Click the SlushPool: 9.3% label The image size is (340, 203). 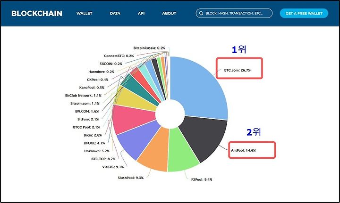(x=130, y=178)
